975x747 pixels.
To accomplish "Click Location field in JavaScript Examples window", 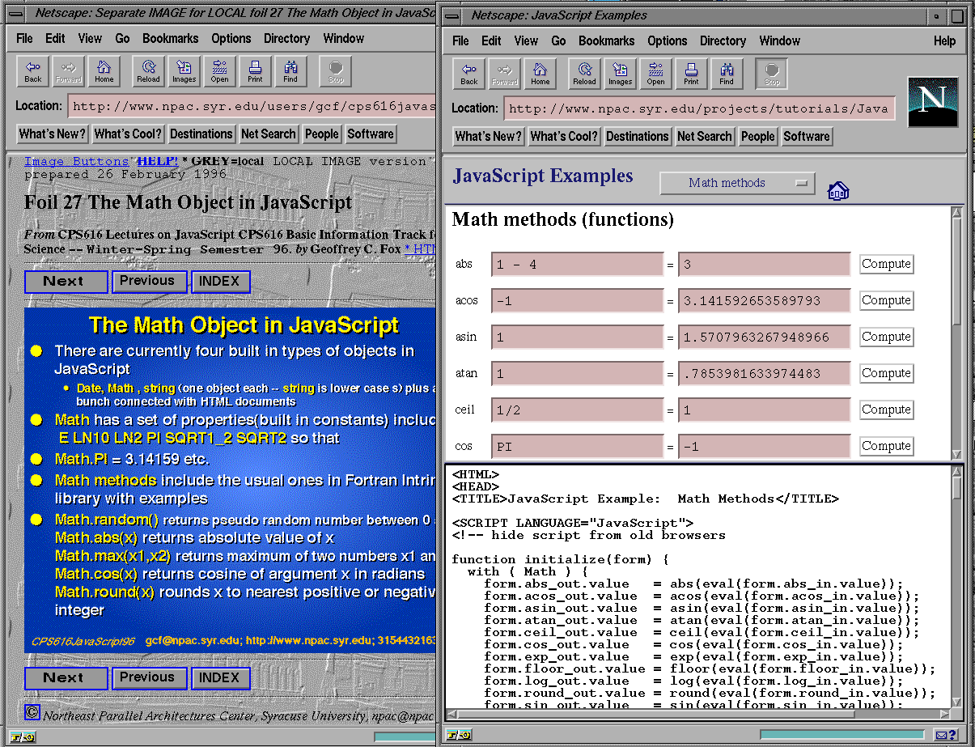I will tap(700, 108).
